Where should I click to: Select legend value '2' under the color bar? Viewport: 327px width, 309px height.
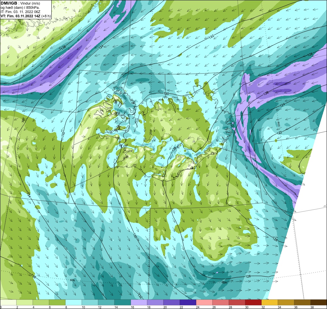tap(17, 307)
